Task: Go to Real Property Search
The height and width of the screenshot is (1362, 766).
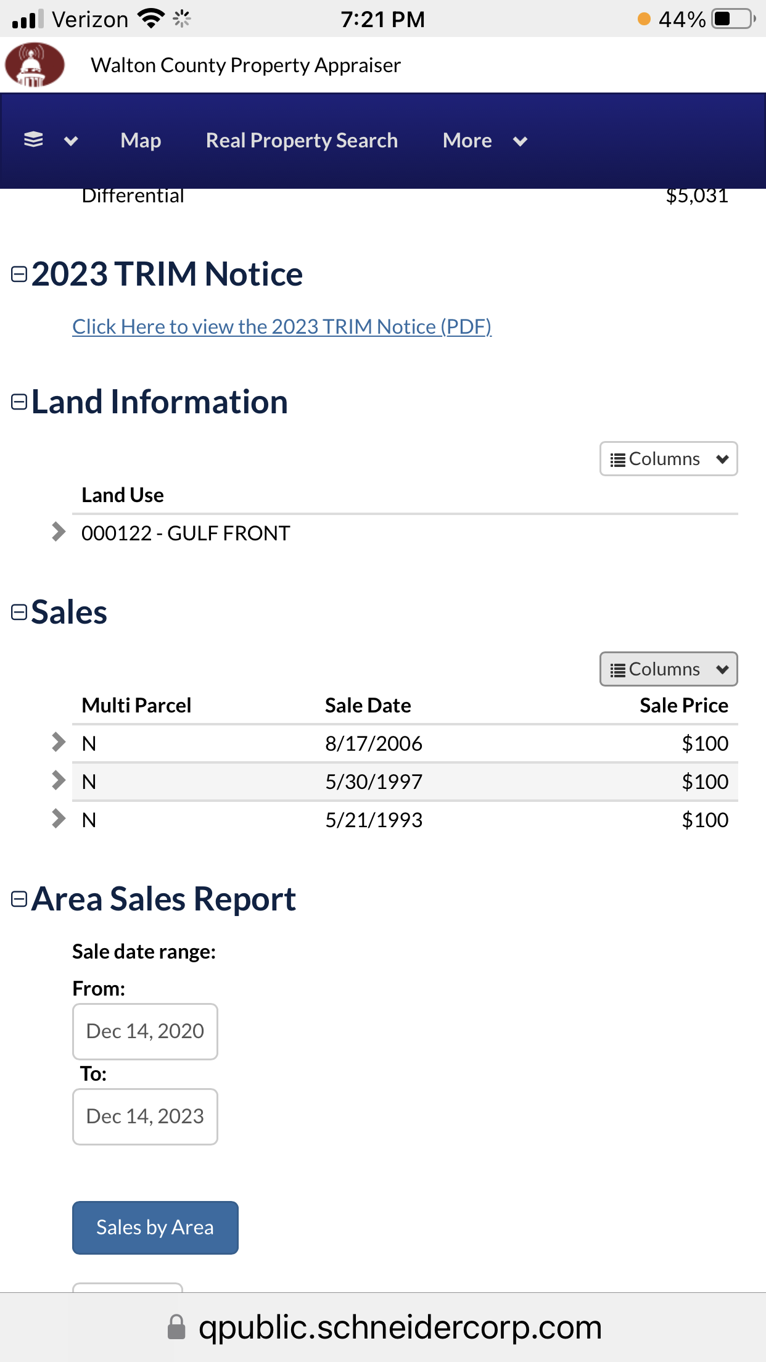Action: (x=302, y=141)
